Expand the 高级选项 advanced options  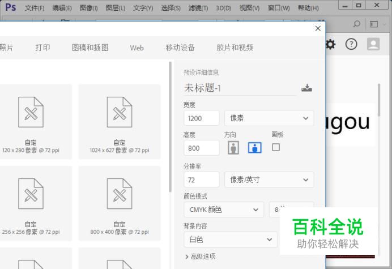[201, 257]
